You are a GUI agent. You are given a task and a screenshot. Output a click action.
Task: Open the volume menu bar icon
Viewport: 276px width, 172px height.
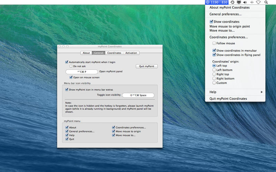245,2
